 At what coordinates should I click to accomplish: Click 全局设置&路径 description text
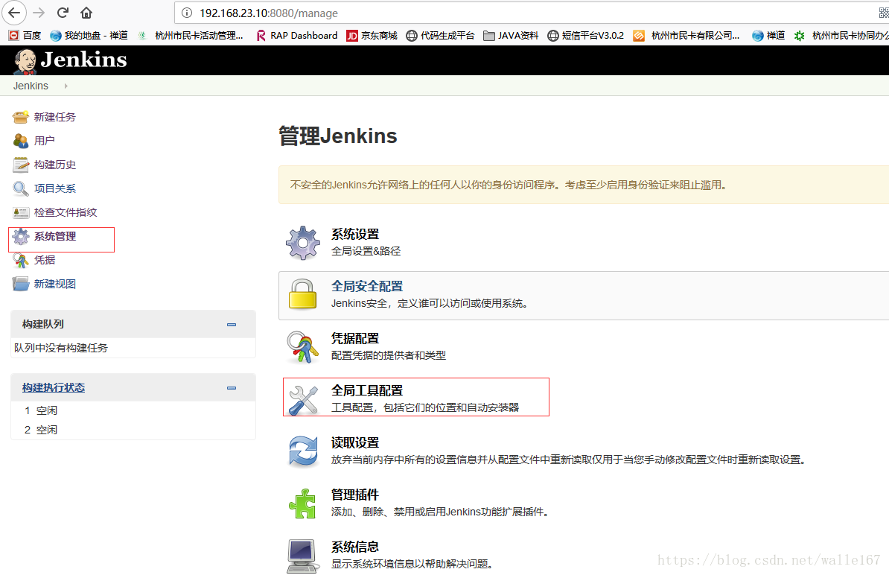(x=366, y=251)
